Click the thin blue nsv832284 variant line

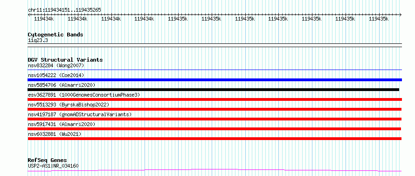(214, 70)
